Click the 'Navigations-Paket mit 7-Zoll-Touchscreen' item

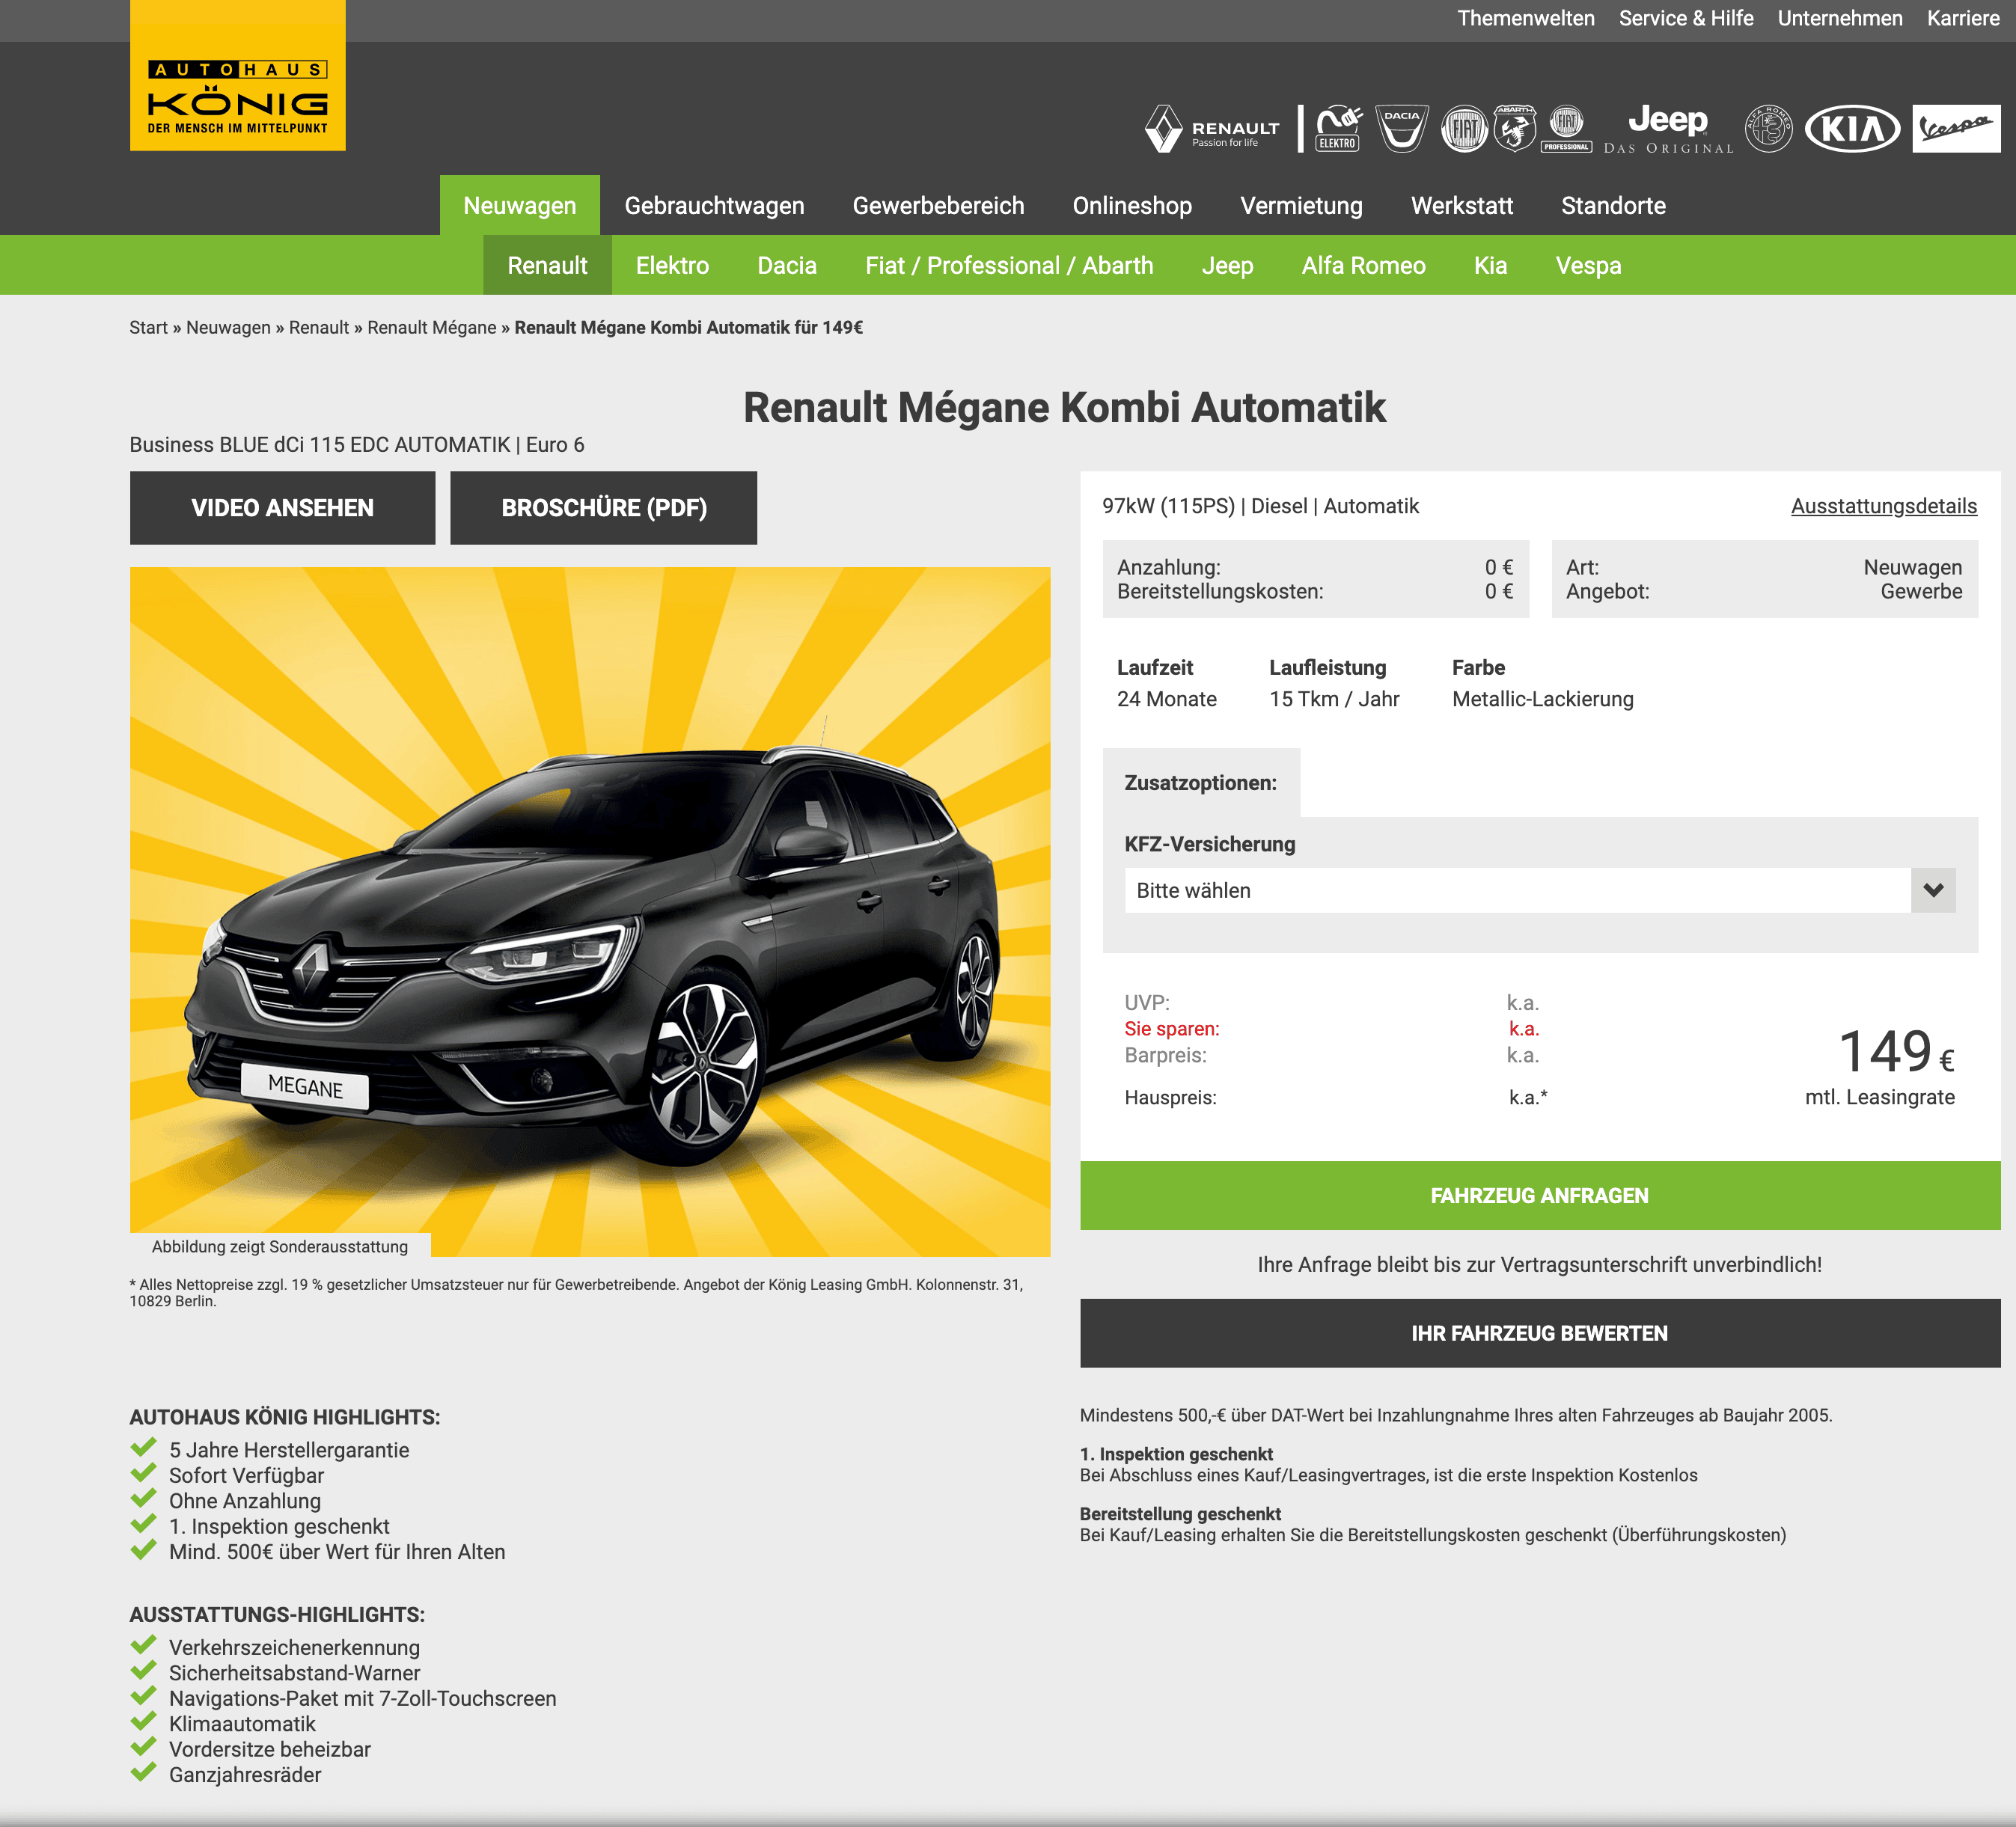pyautogui.click(x=362, y=1698)
